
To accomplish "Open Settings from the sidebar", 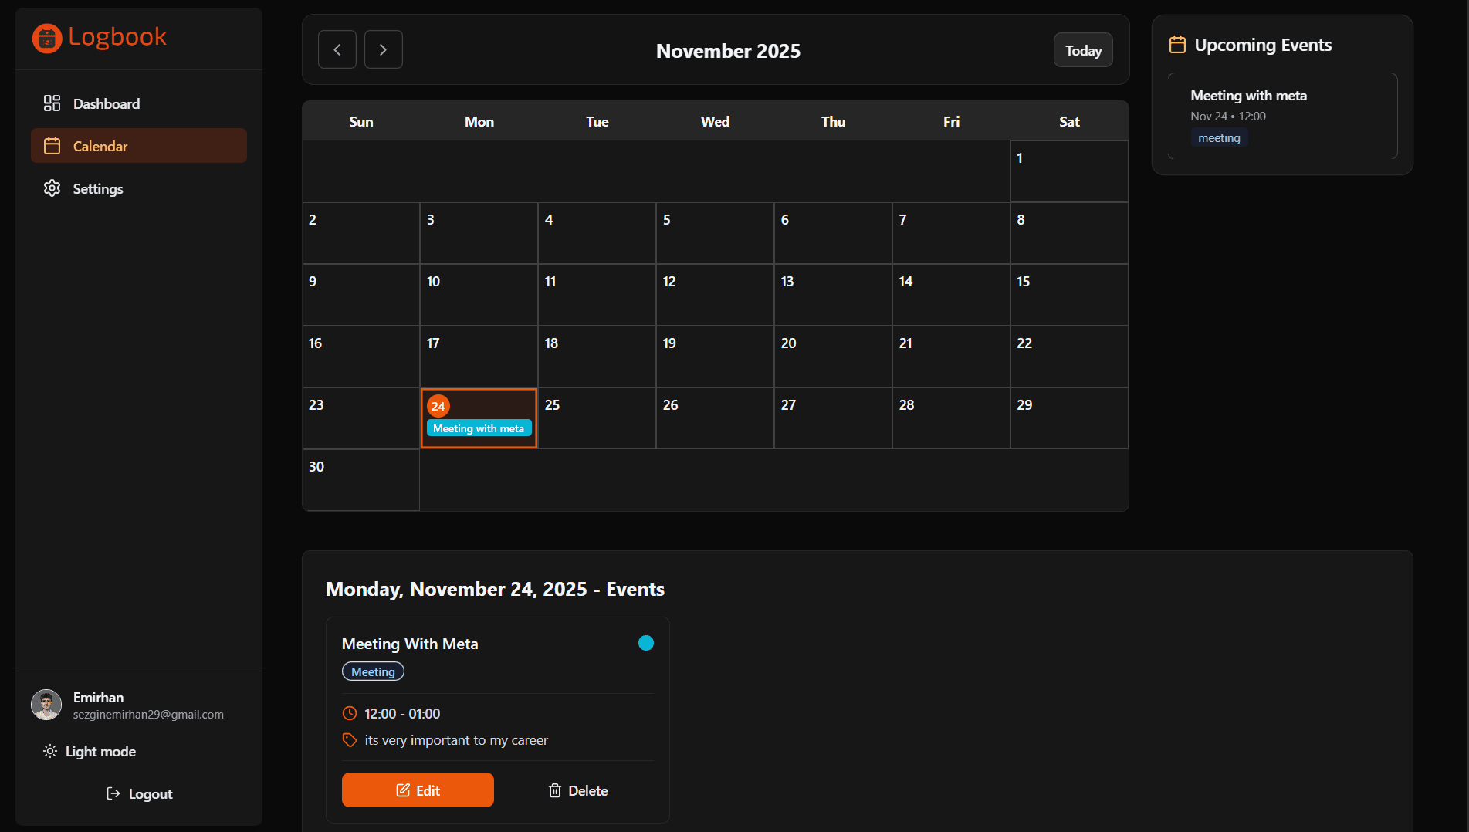I will (139, 188).
